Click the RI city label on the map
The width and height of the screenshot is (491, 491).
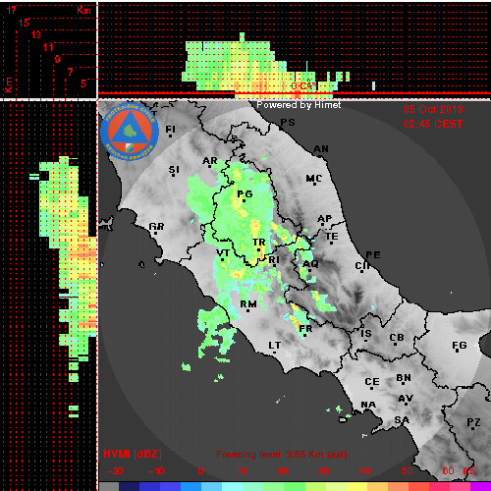(274, 259)
